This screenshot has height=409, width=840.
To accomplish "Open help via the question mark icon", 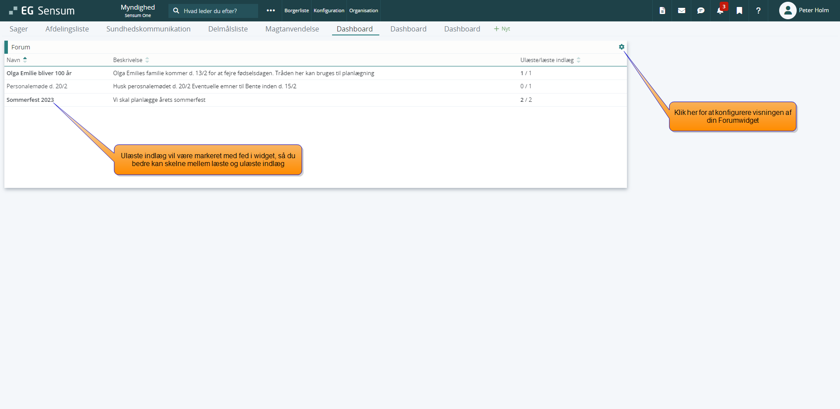I will 759,10.
